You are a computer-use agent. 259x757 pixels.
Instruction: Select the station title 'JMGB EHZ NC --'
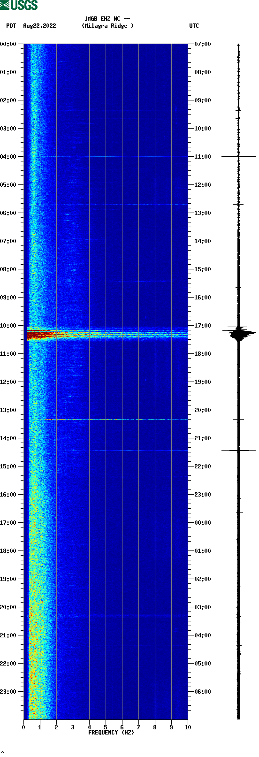coord(107,19)
